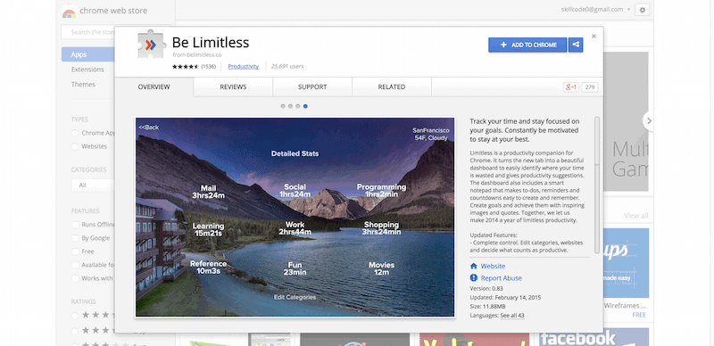Show all 43 languages
This screenshot has height=346, width=714.
click(512, 316)
